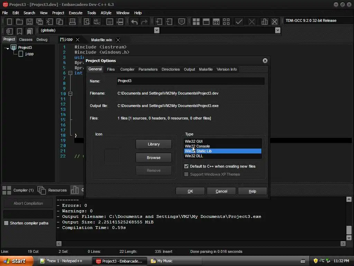Open the AStyle menu
The image size is (354, 266).
tap(106, 13)
